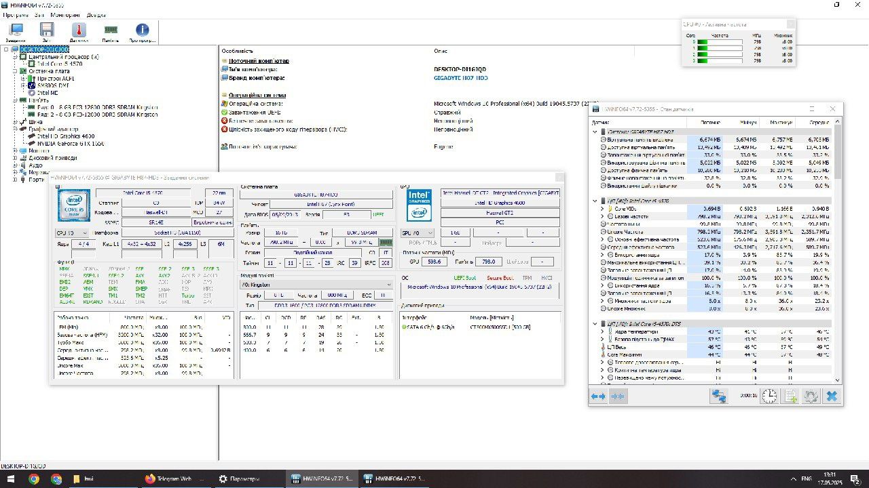This screenshot has width=869, height=488.
Task: Click the thermometer icon of CPU package row
Action: pos(604,347)
